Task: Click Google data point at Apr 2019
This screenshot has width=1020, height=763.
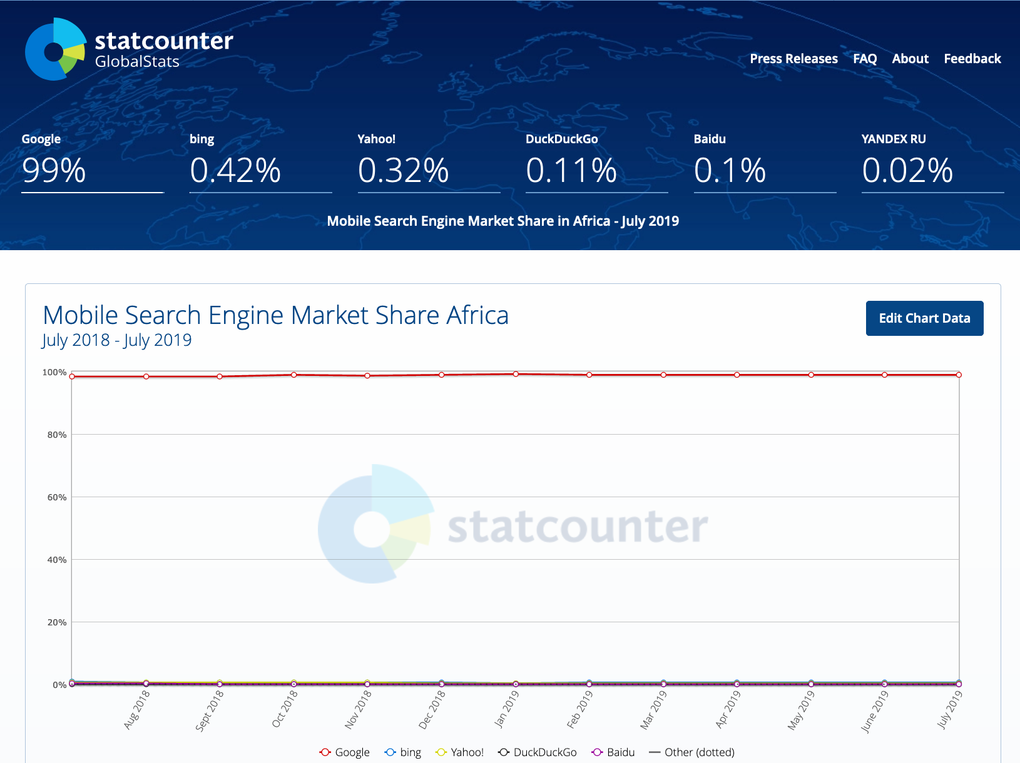Action: click(737, 375)
